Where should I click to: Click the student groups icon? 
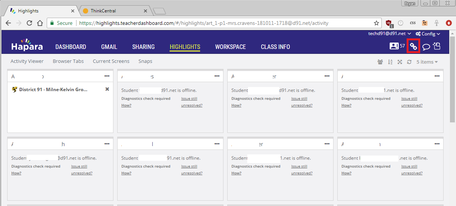(380, 62)
